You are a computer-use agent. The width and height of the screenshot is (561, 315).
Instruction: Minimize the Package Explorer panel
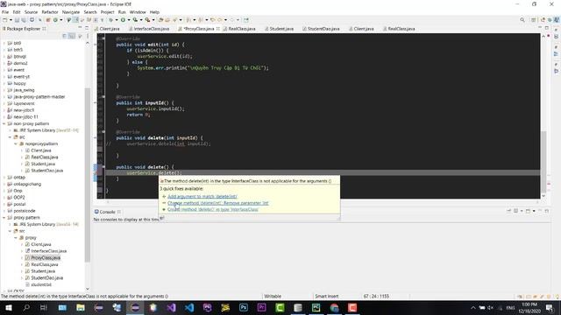(x=80, y=28)
